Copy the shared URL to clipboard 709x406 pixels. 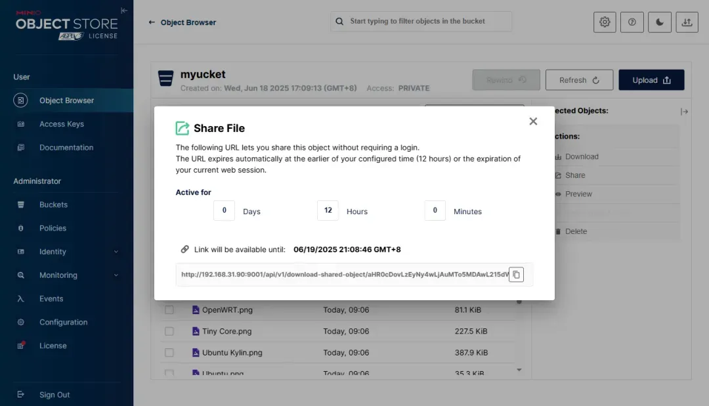click(516, 275)
